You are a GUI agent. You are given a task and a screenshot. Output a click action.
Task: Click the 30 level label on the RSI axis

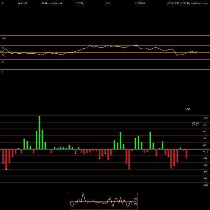(x=3, y=62)
